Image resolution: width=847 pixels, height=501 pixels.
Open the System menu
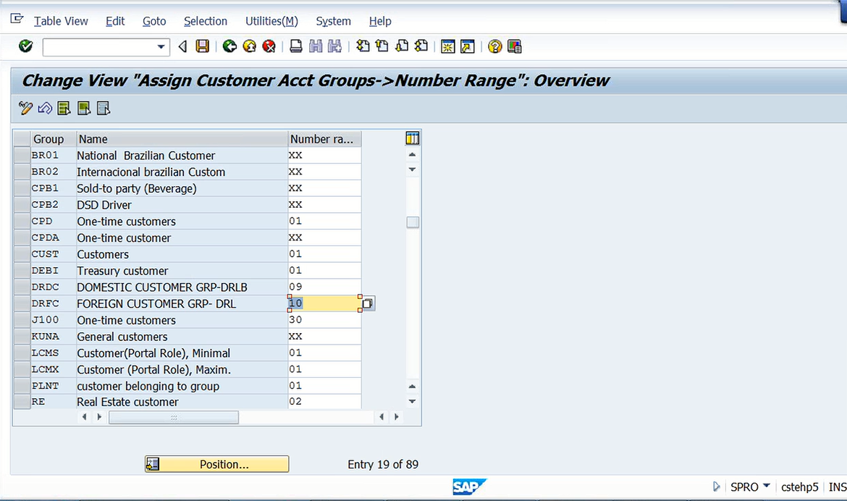coord(333,21)
